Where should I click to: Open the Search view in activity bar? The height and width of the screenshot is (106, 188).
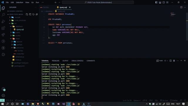(3, 15)
